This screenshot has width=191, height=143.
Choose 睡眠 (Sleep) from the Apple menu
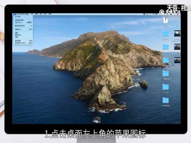(x=16, y=33)
